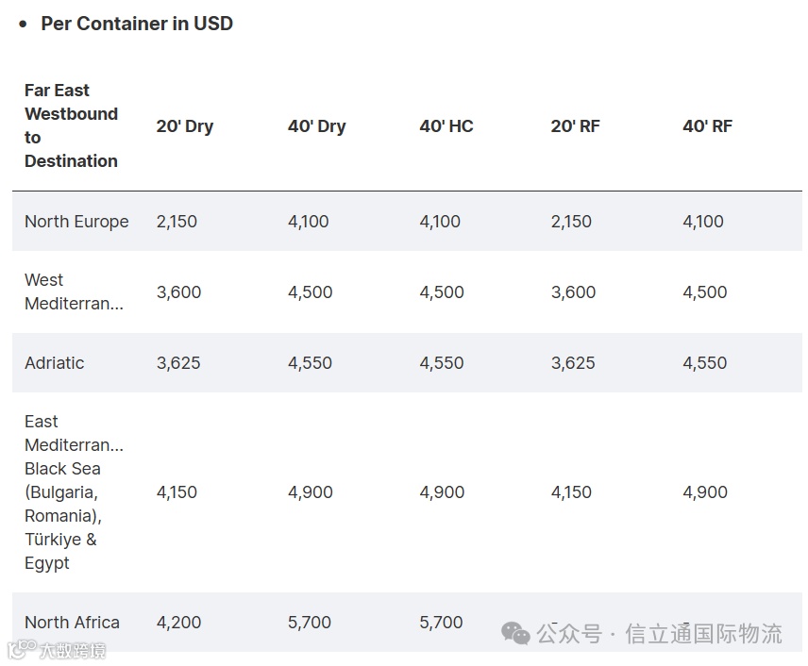This screenshot has height=666, width=808.
Task: Click the 'Türkiye & Egypt' text in row label
Action: [60, 552]
